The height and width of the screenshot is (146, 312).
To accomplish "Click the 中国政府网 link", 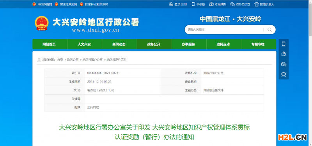I will pyautogui.click(x=44, y=4).
